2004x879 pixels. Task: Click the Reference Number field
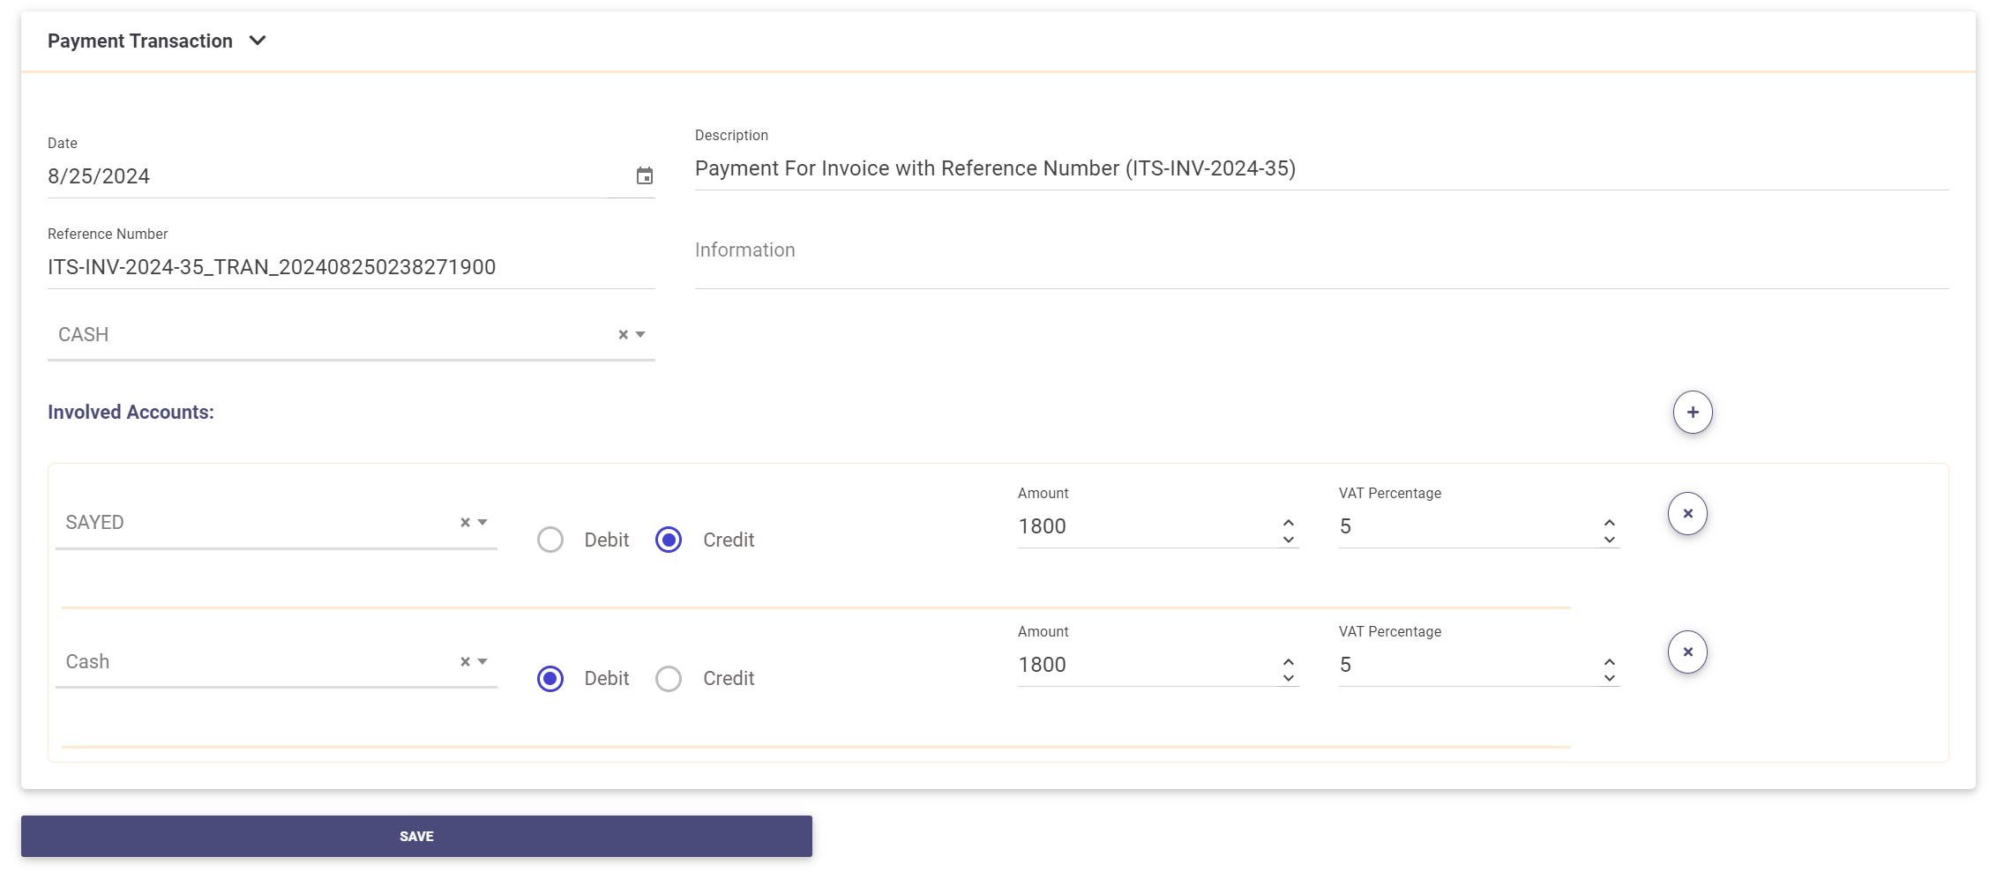pos(350,267)
